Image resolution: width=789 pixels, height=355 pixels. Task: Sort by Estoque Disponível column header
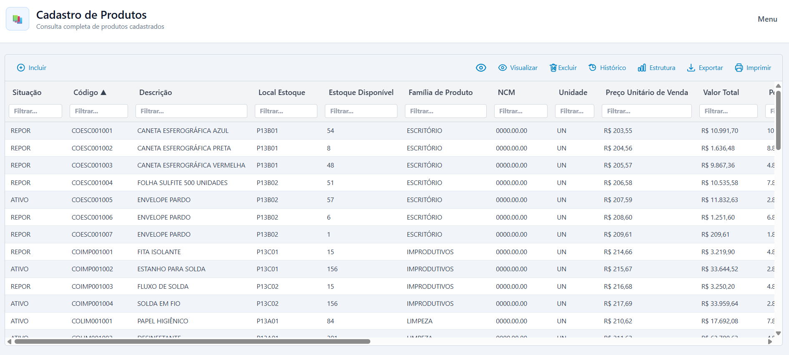click(361, 92)
